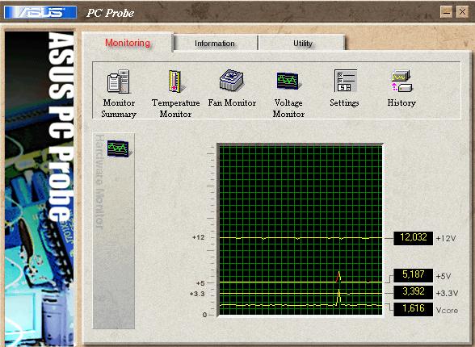
Task: Click the Vcore label
Action: (447, 311)
